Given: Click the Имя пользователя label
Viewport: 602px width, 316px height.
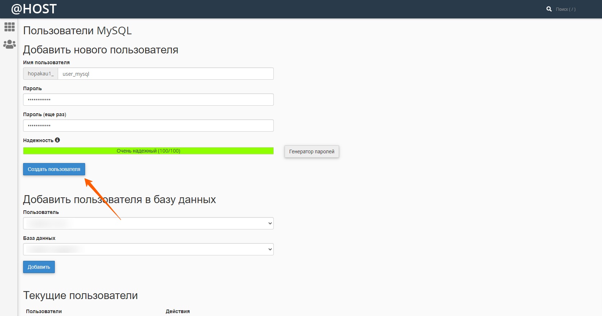Looking at the screenshot, I should coord(47,62).
